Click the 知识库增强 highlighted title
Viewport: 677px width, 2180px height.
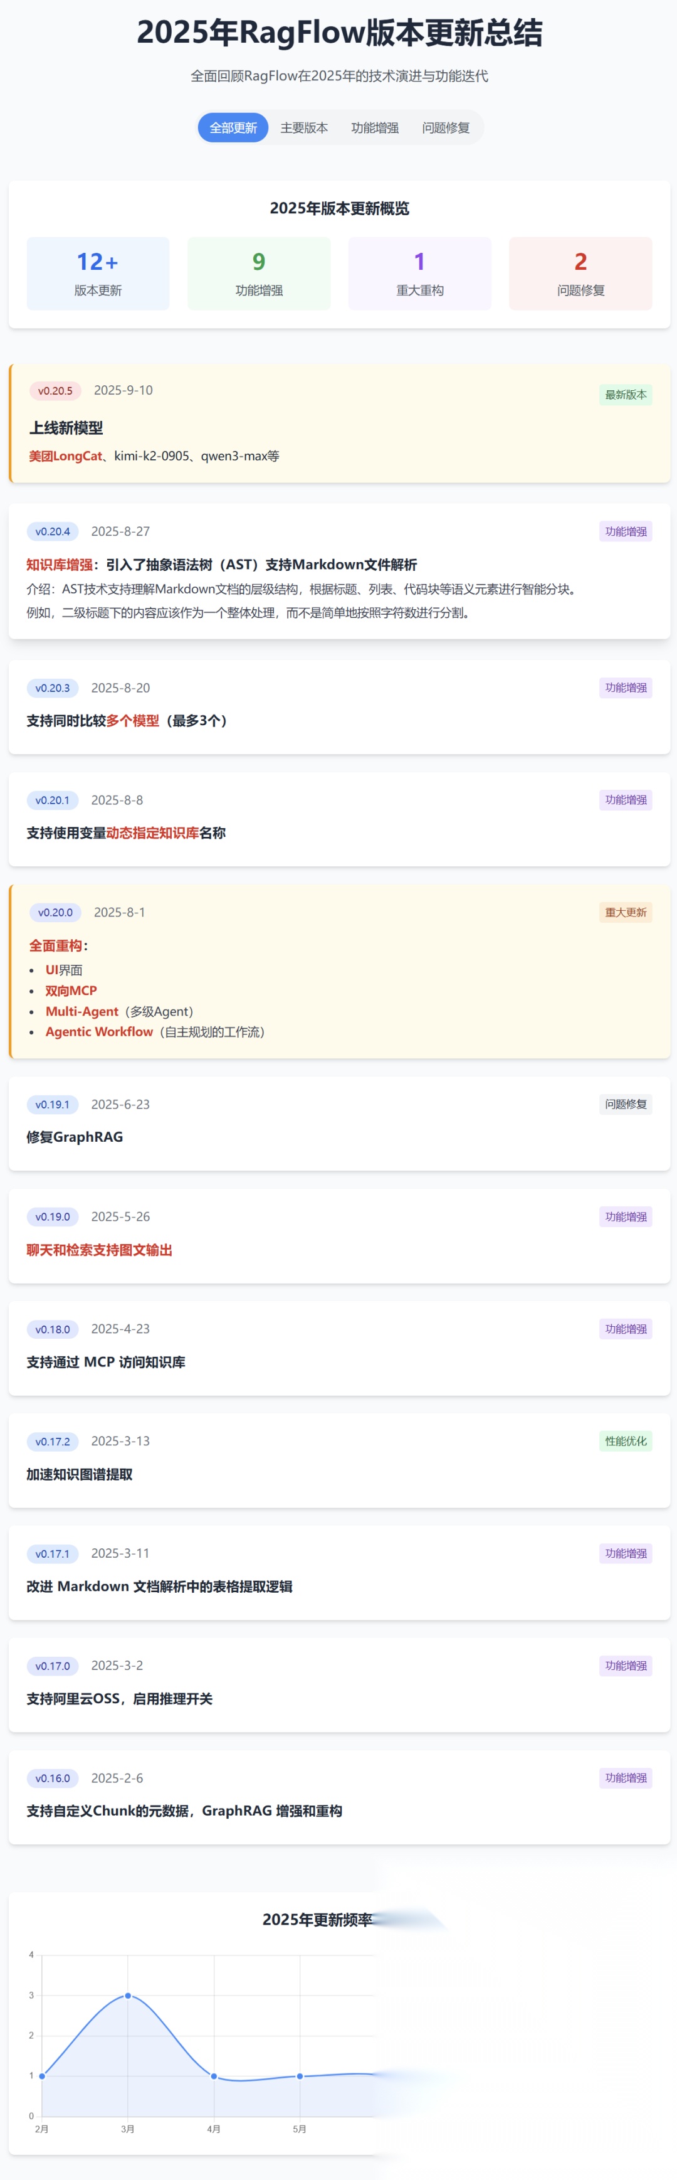pyautogui.click(x=59, y=565)
